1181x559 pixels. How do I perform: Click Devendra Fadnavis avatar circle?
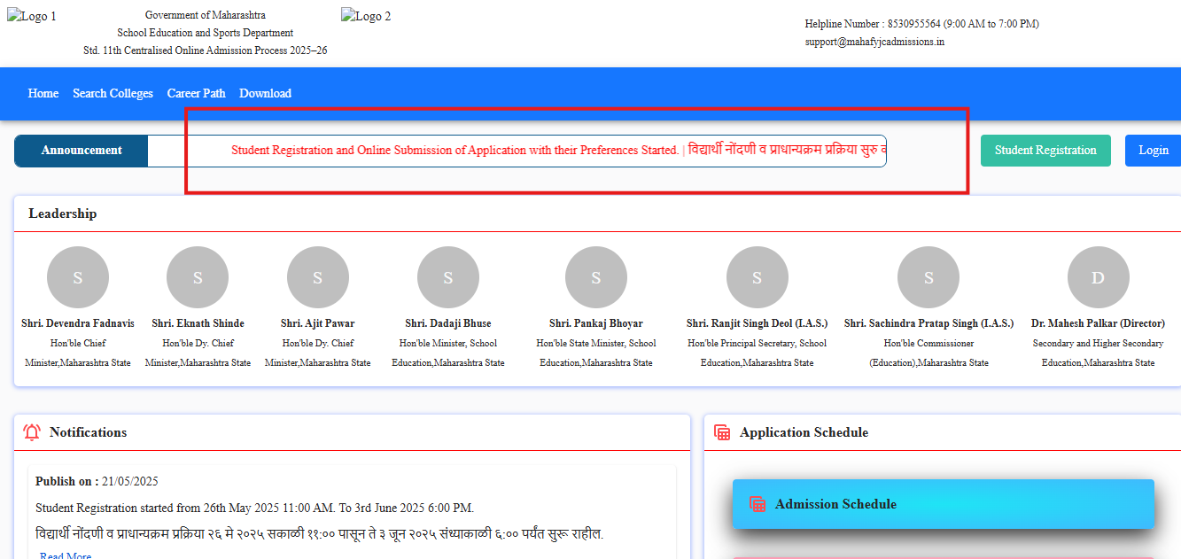[x=78, y=277]
